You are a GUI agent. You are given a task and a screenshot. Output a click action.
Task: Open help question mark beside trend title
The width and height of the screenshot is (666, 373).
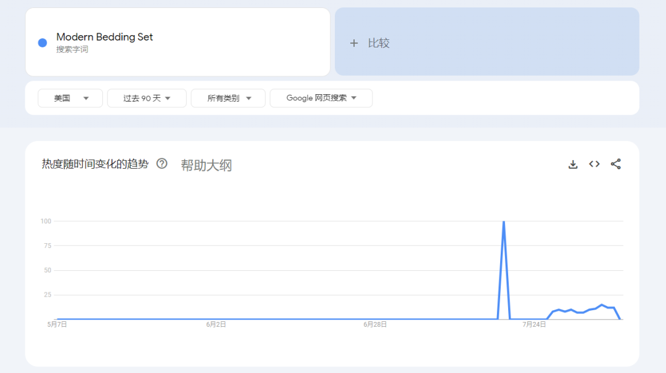[x=162, y=164]
